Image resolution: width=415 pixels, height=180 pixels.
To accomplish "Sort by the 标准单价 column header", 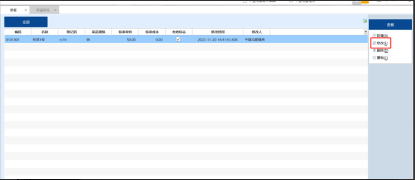I will (x=125, y=32).
